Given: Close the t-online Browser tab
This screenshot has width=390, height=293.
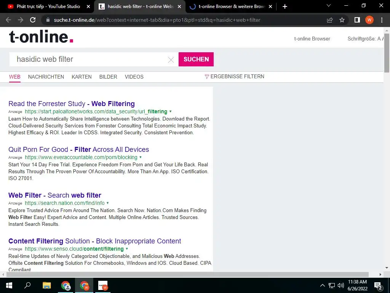Looking at the screenshot, I should 271,7.
